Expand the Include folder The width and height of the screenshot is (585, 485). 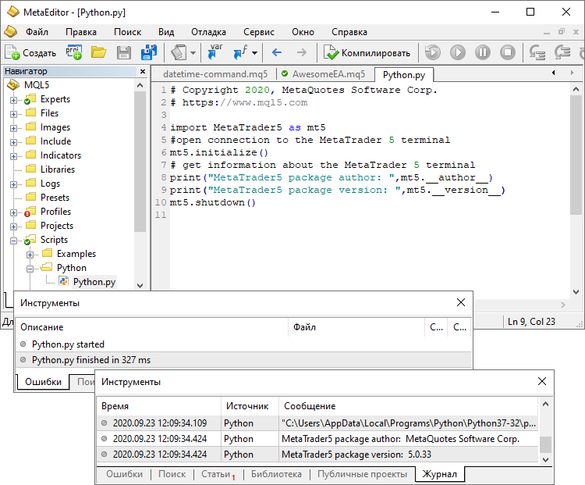coord(14,142)
